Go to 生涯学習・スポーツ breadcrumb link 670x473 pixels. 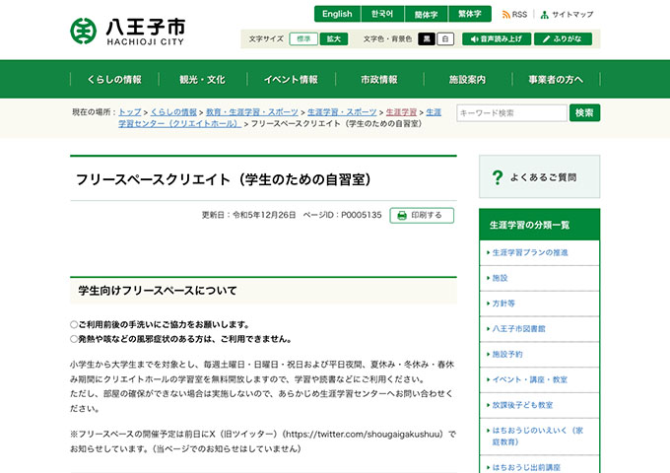click(342, 112)
